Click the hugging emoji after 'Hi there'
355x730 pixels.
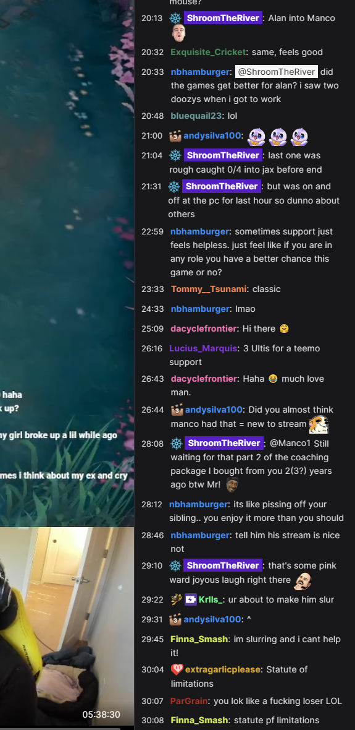click(284, 328)
